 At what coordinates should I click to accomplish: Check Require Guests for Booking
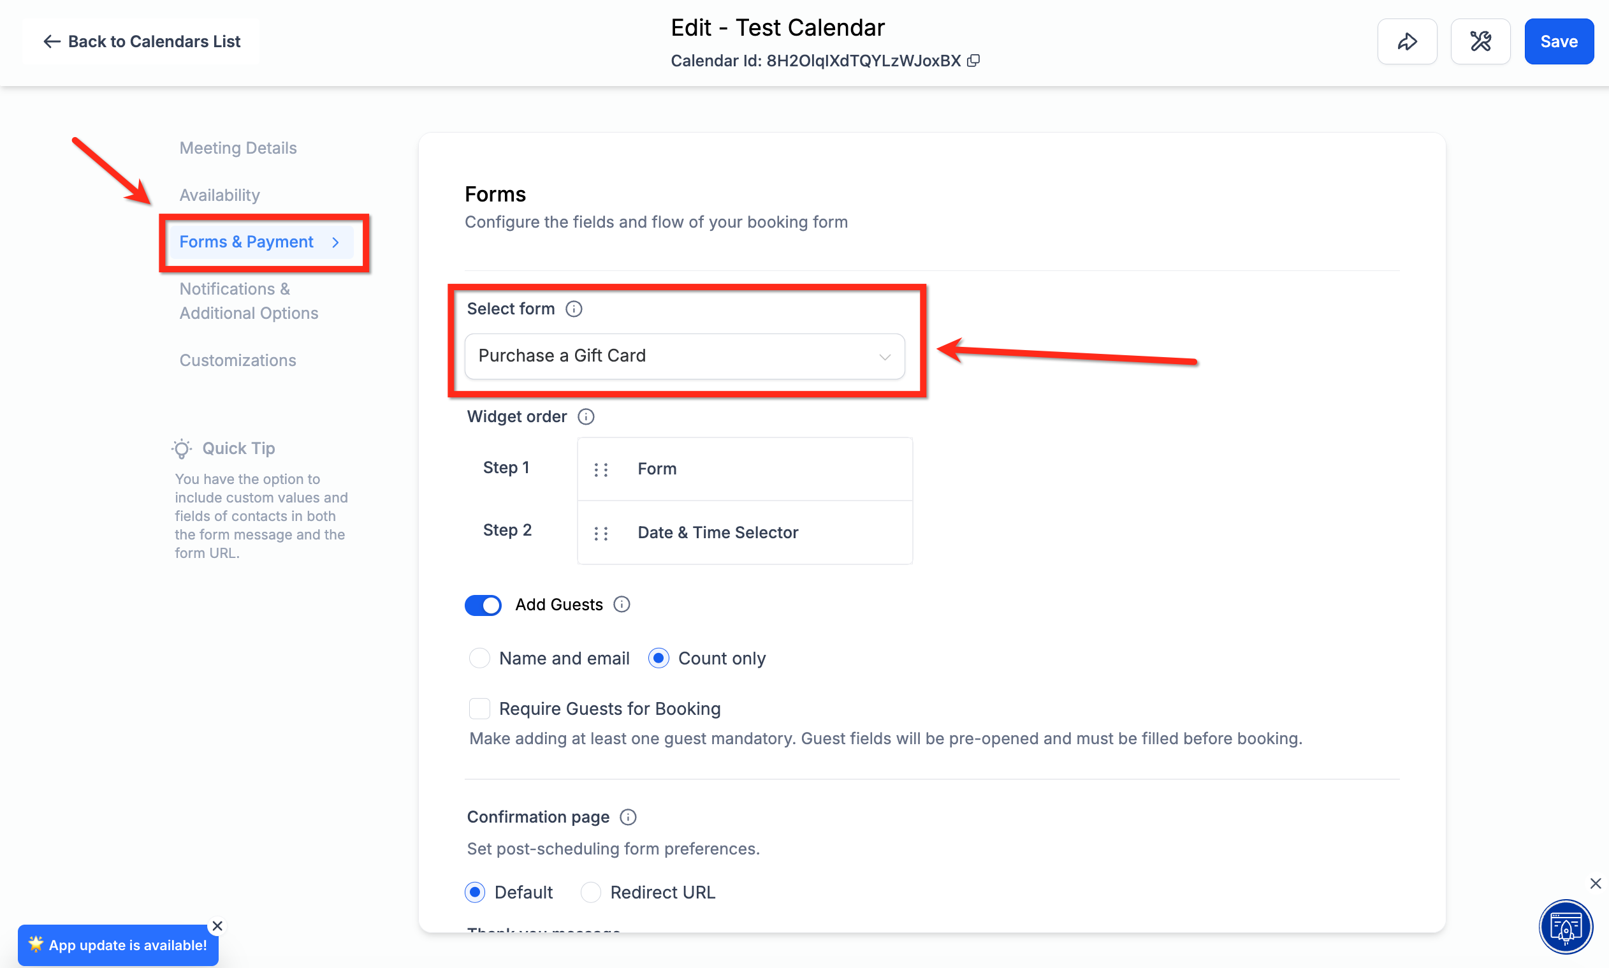point(479,708)
